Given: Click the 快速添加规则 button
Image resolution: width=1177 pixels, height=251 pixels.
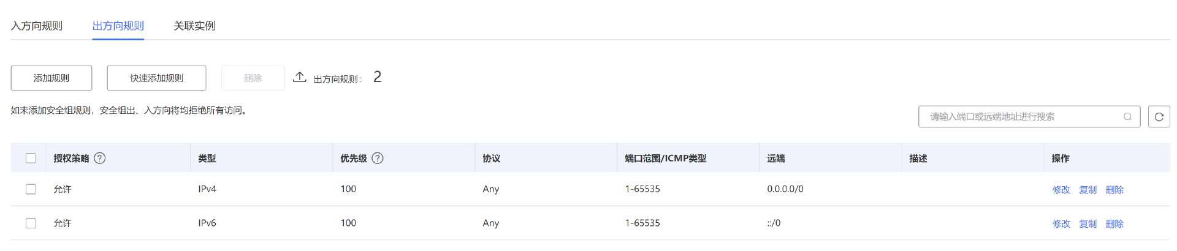Looking at the screenshot, I should click(156, 78).
